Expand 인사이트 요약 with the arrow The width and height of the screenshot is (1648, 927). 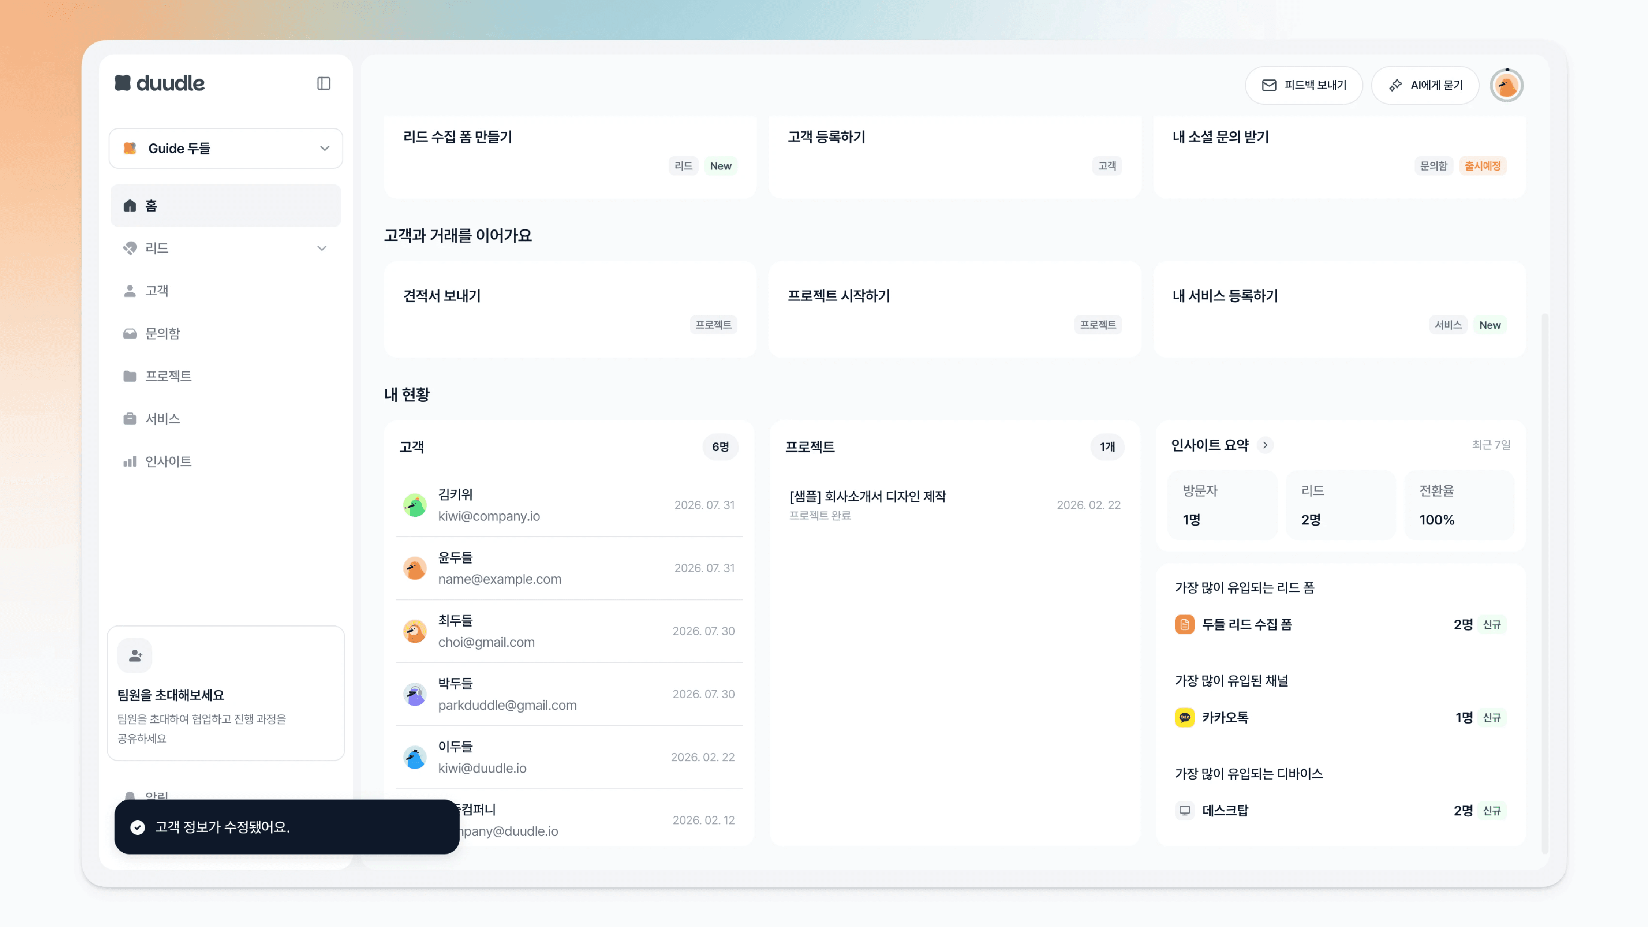(x=1265, y=445)
